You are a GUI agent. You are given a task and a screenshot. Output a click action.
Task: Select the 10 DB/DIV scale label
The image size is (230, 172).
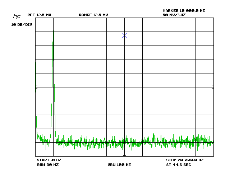(x=22, y=24)
